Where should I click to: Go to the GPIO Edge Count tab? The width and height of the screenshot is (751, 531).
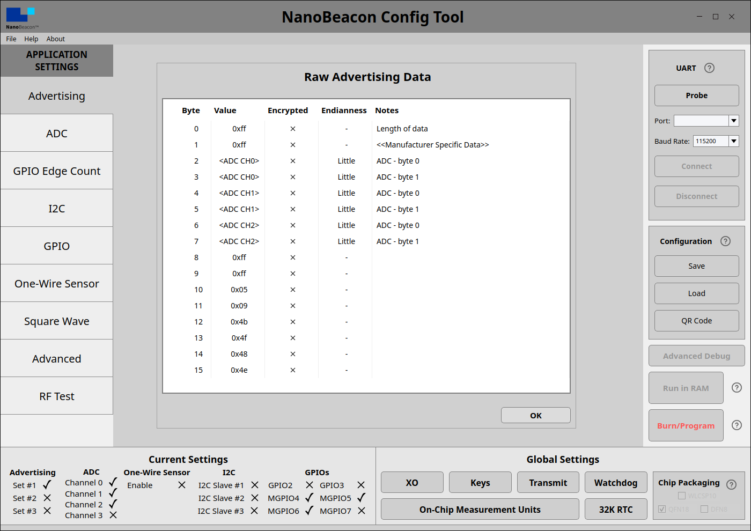(57, 171)
